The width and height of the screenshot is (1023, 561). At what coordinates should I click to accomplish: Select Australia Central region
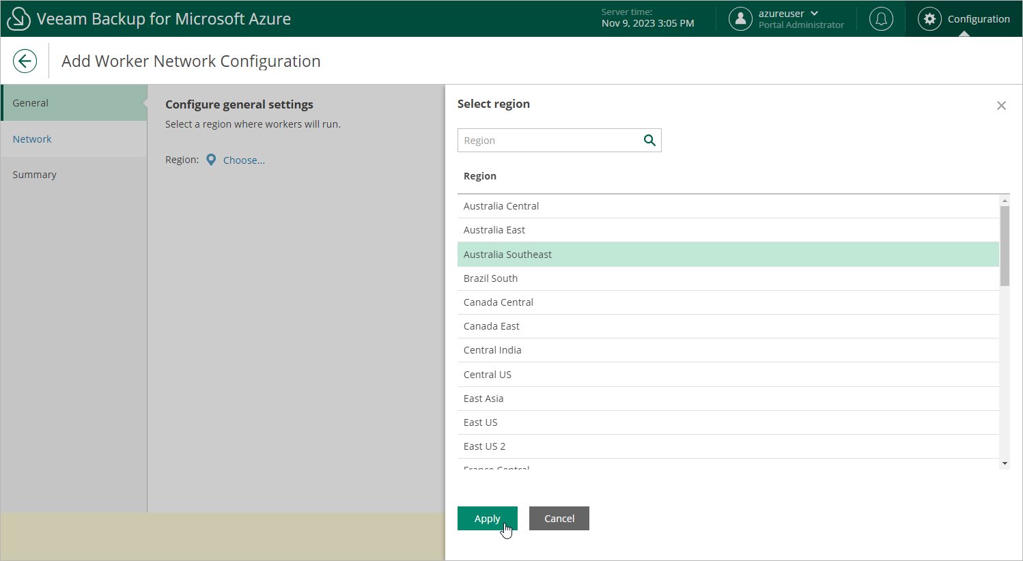728,206
